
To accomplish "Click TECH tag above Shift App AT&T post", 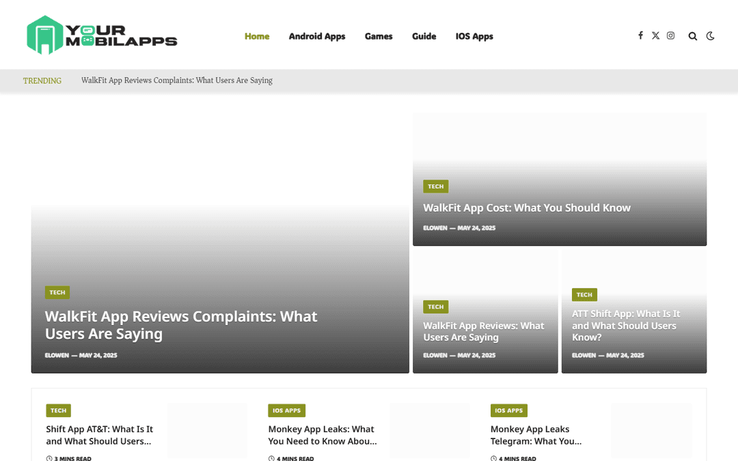I will [58, 410].
